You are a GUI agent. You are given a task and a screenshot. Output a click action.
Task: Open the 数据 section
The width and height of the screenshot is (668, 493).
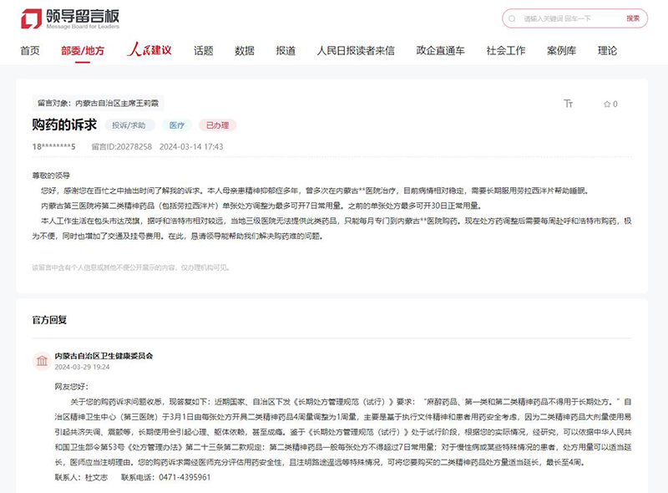pos(245,50)
